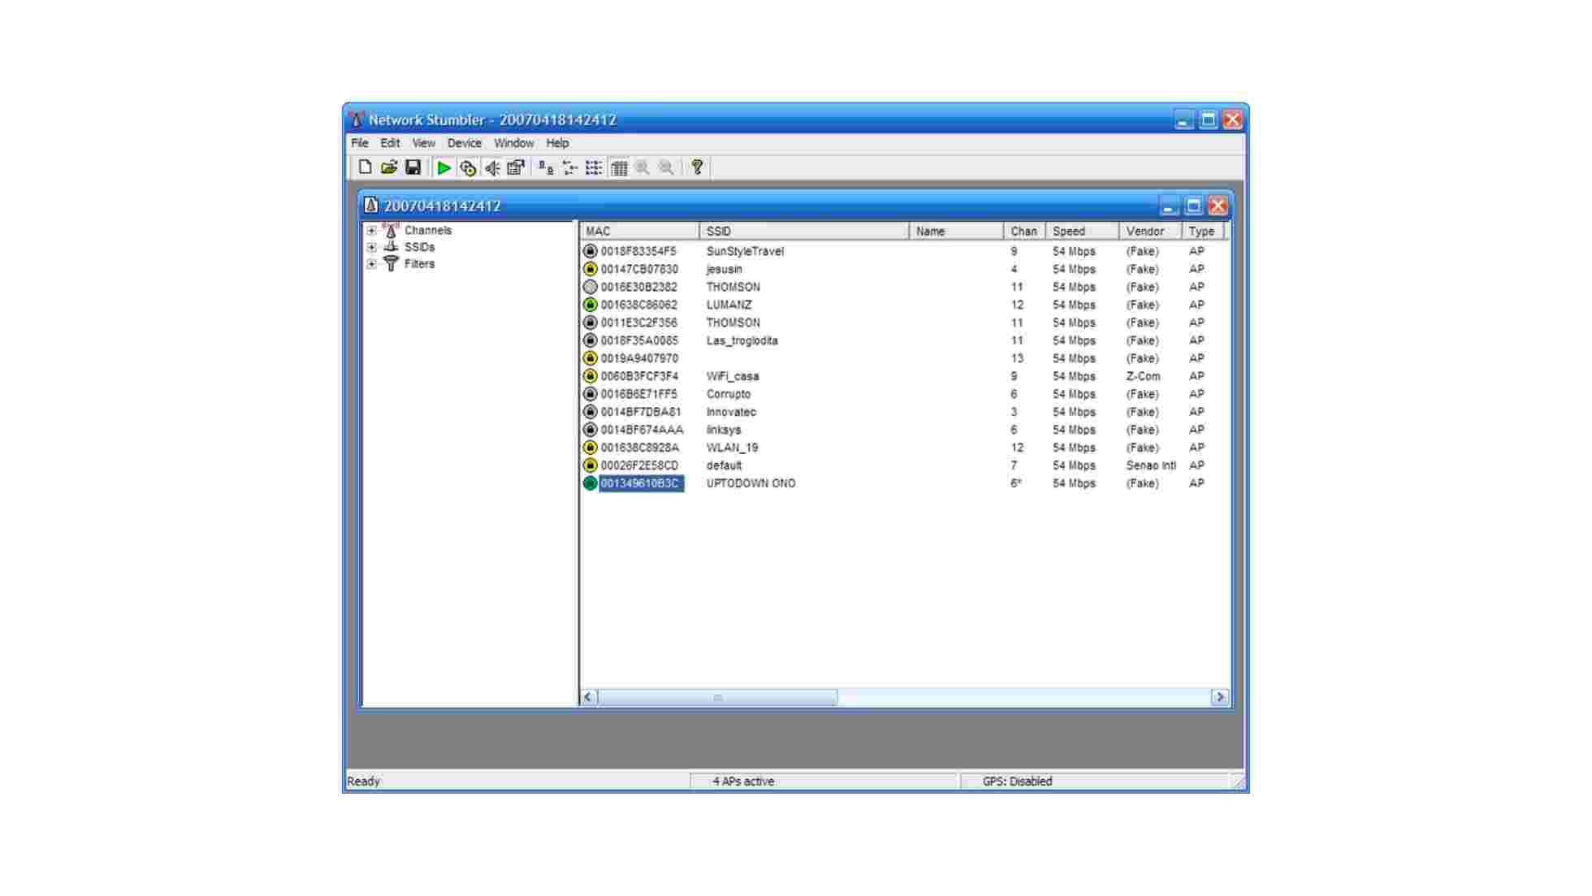The height and width of the screenshot is (896, 1592).
Task: Click the 'GPS: Disabled' status bar entry
Action: click(1018, 781)
